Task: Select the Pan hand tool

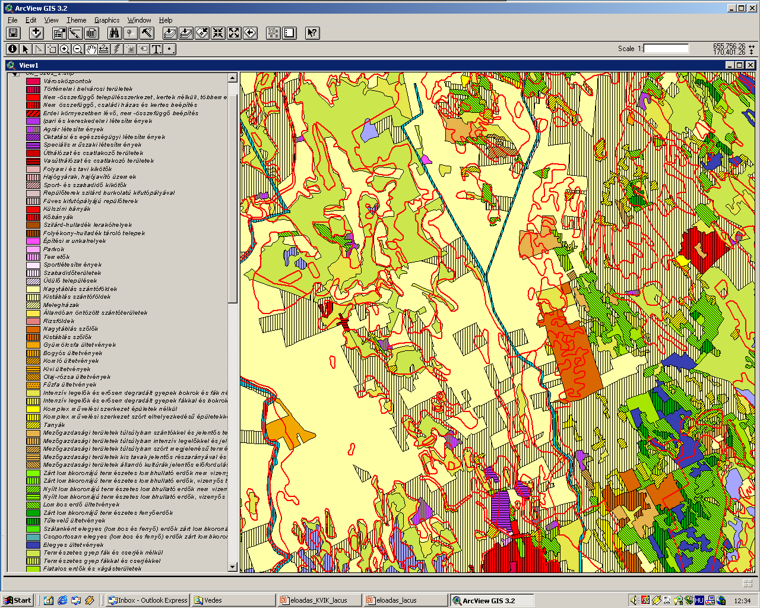Action: pos(91,49)
